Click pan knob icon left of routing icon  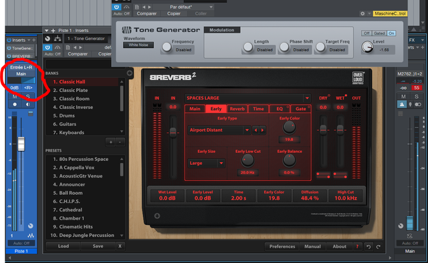click(47, 39)
